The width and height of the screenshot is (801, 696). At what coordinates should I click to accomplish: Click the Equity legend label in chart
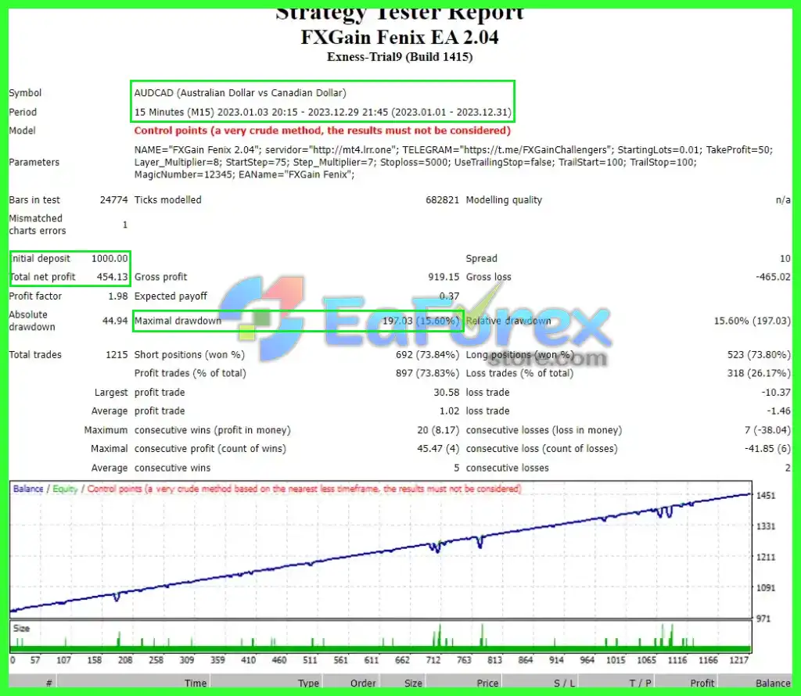click(65, 489)
